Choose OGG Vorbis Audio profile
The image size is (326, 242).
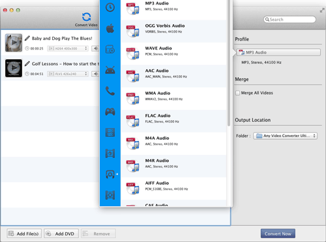[x=173, y=31]
